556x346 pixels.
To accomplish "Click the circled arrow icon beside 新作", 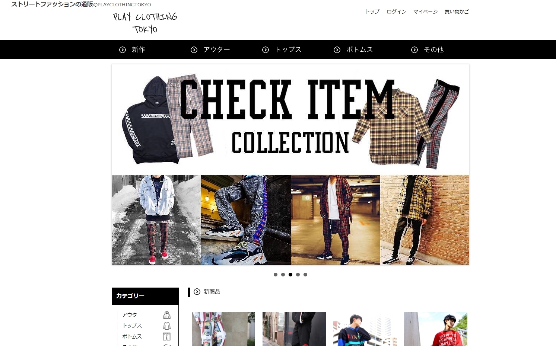I will point(123,50).
